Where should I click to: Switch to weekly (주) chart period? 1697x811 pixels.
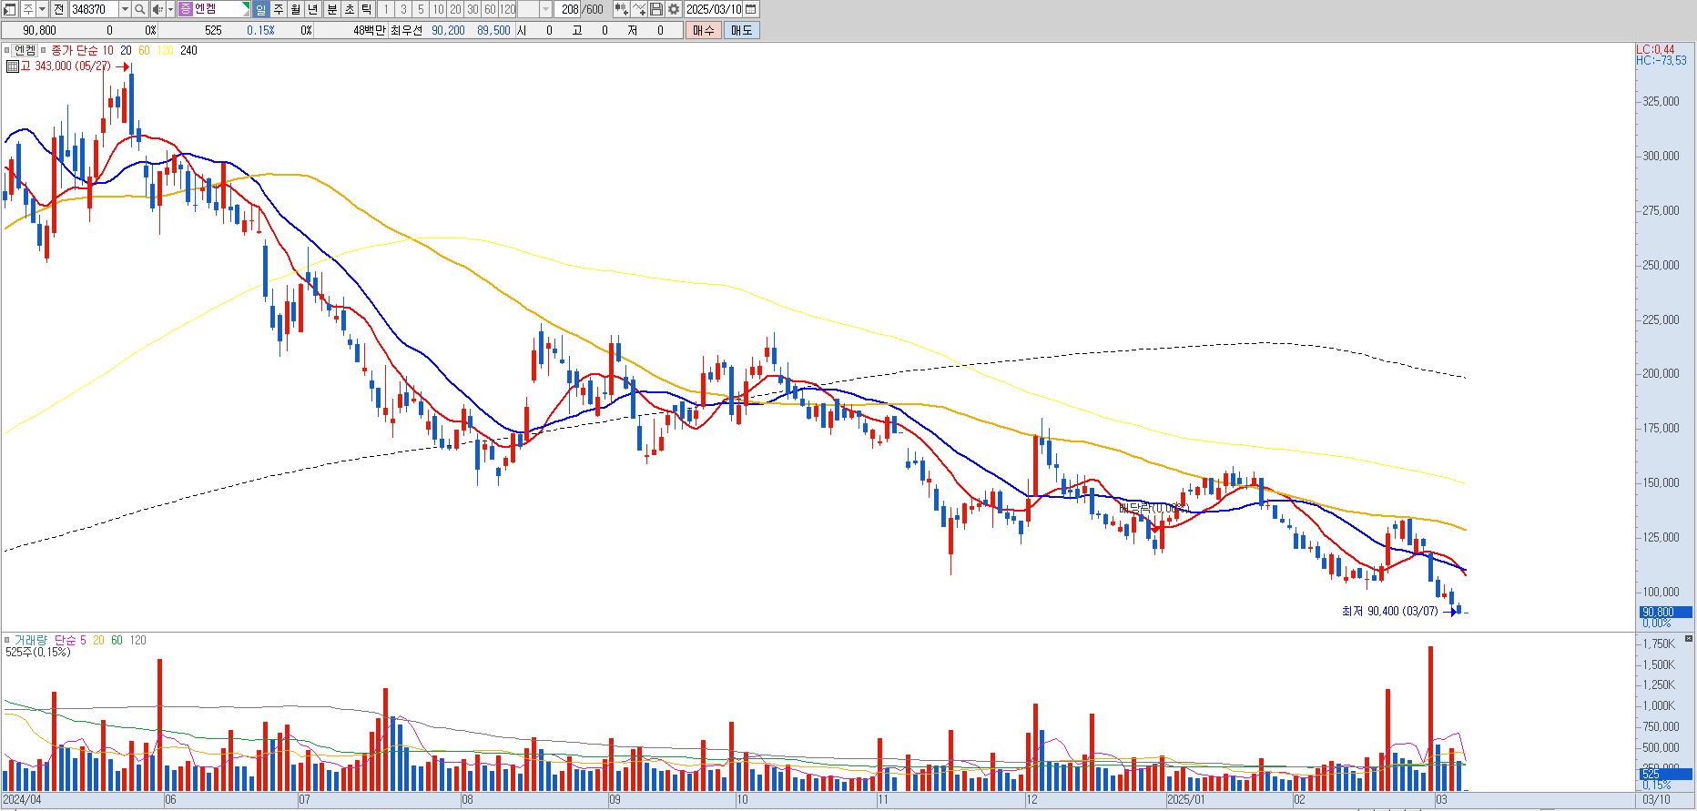point(279,9)
